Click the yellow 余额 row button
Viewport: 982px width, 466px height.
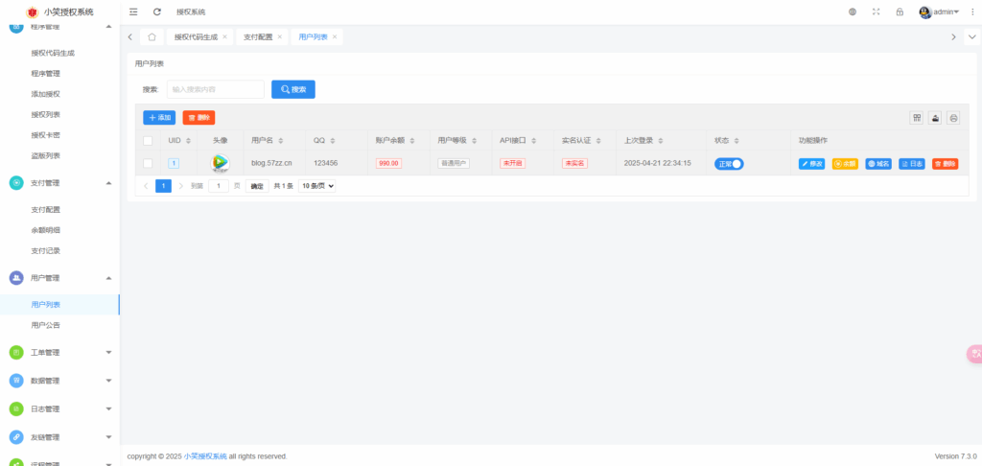pos(845,164)
